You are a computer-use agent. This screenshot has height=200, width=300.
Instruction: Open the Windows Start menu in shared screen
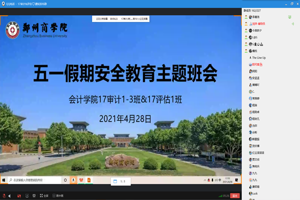3,180
